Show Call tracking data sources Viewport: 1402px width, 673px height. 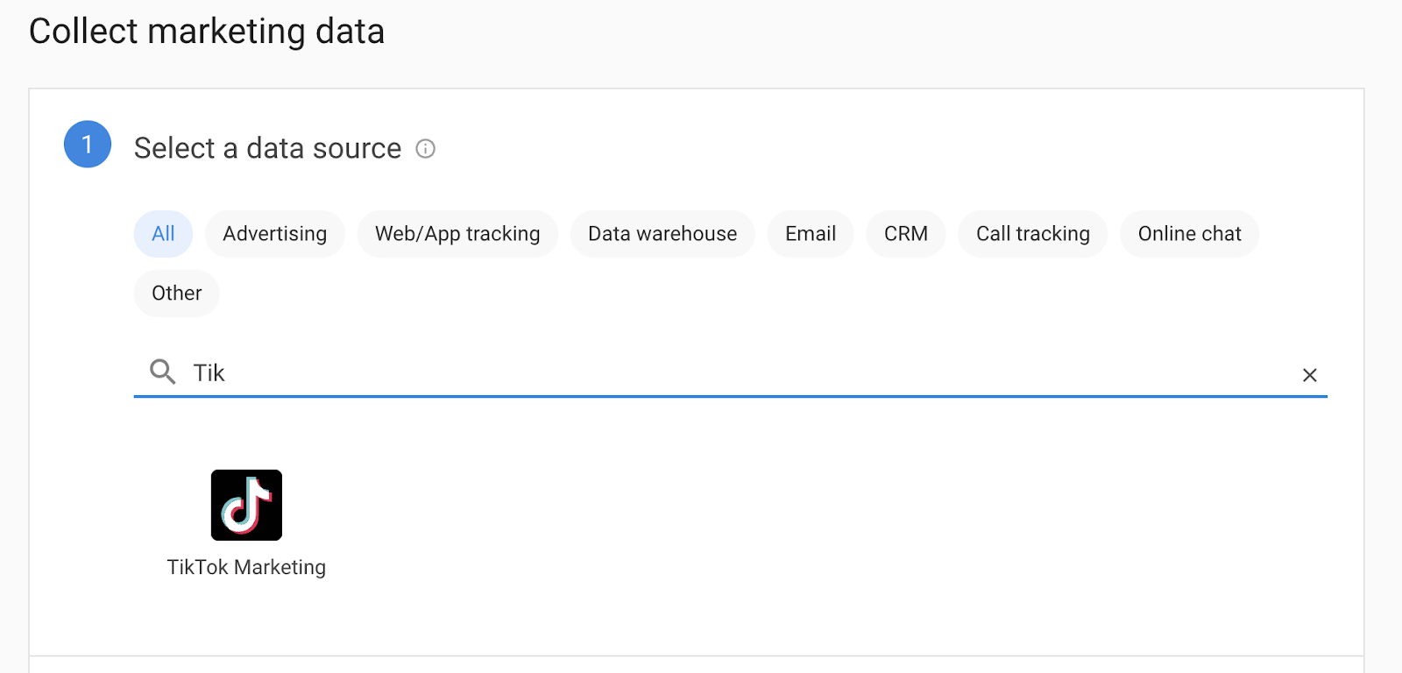(x=1032, y=234)
